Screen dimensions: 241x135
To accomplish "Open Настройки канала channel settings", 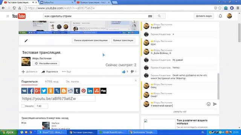I will (46, 63).
